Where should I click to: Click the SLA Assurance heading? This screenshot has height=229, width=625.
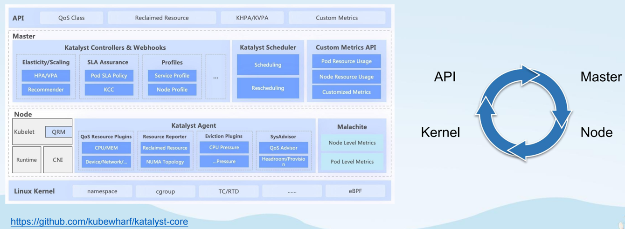108,62
